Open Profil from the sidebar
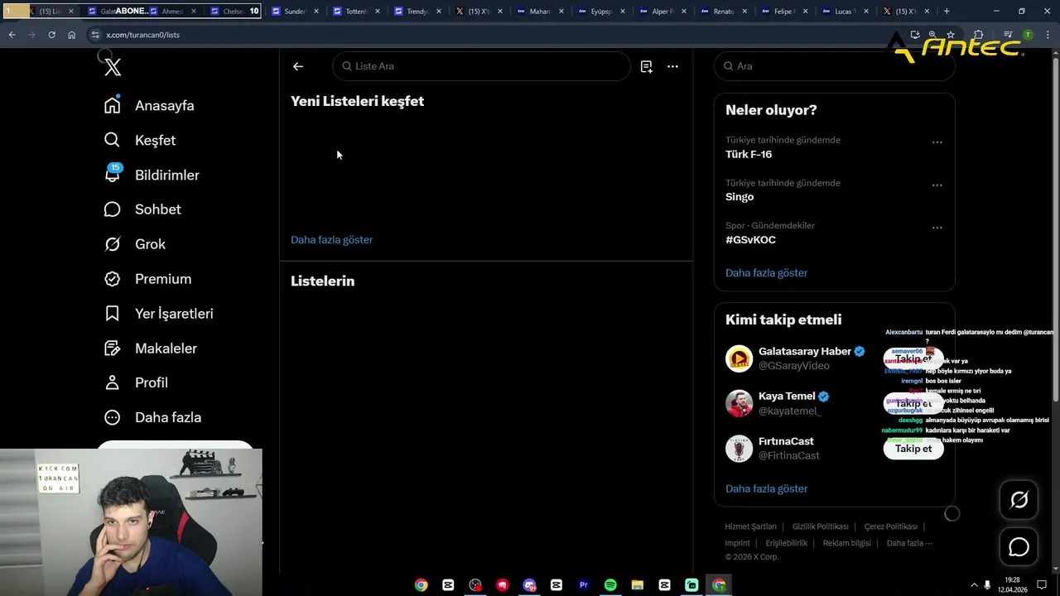1060x596 pixels. coord(136,382)
